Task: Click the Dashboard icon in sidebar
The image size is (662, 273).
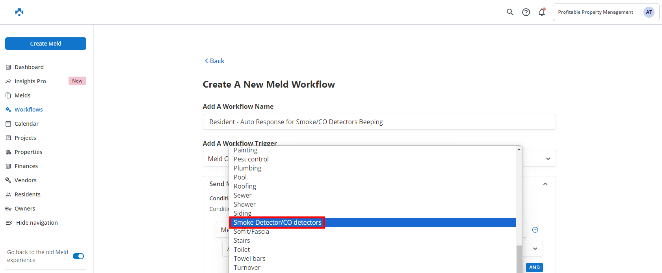Action: [8, 67]
